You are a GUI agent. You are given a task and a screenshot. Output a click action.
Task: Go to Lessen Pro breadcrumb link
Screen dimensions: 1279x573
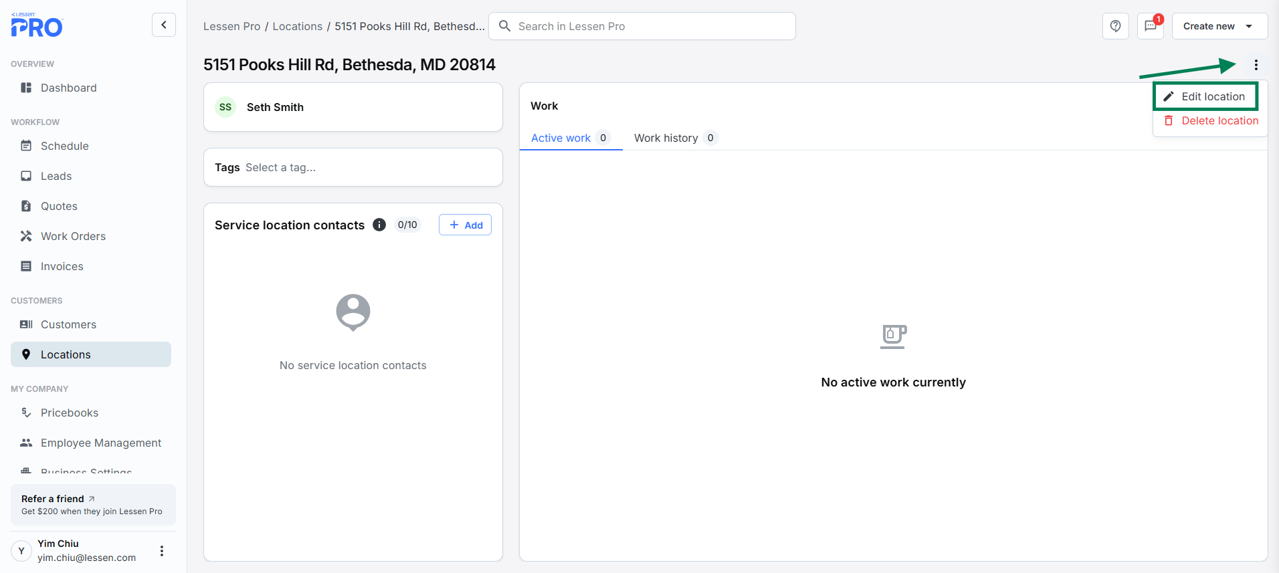232,26
